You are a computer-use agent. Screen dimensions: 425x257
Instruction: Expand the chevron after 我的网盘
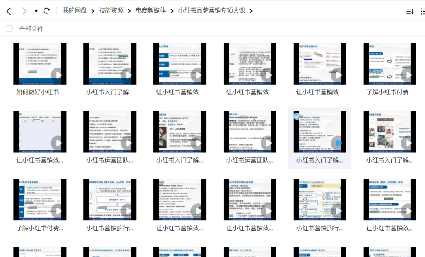pos(93,11)
